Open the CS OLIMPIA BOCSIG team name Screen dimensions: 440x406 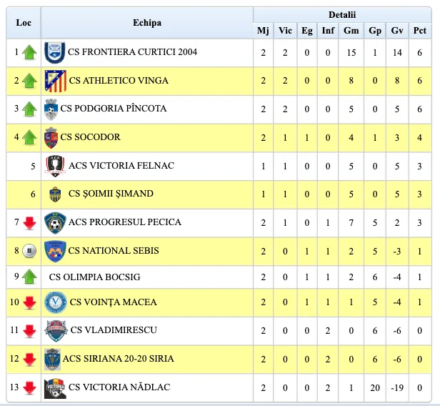pos(94,277)
